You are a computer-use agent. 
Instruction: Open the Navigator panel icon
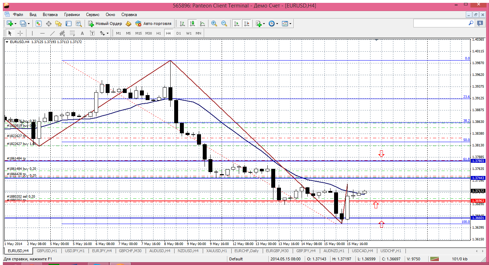click(59, 24)
